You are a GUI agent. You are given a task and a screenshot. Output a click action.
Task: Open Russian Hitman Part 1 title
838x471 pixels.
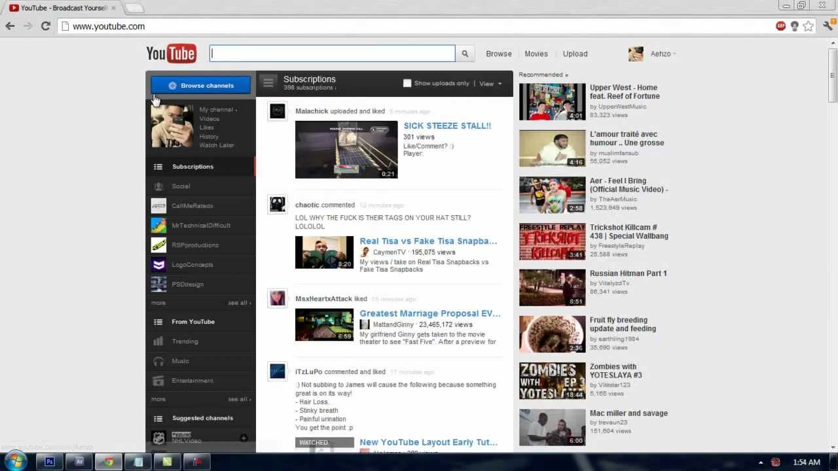(x=628, y=273)
